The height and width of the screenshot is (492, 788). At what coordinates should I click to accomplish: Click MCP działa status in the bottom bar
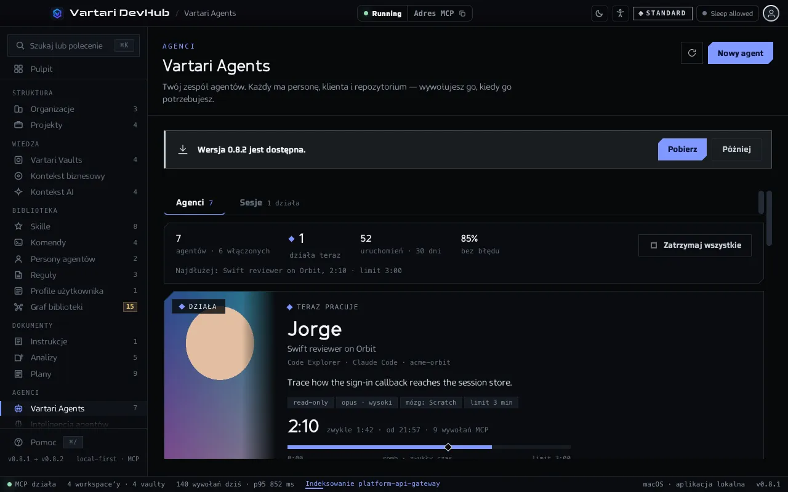tap(31, 484)
